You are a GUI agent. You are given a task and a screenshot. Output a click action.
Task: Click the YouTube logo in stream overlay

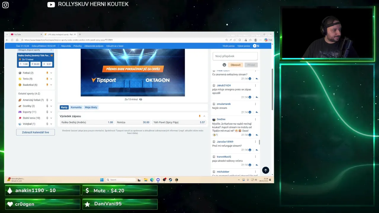click(51, 4)
